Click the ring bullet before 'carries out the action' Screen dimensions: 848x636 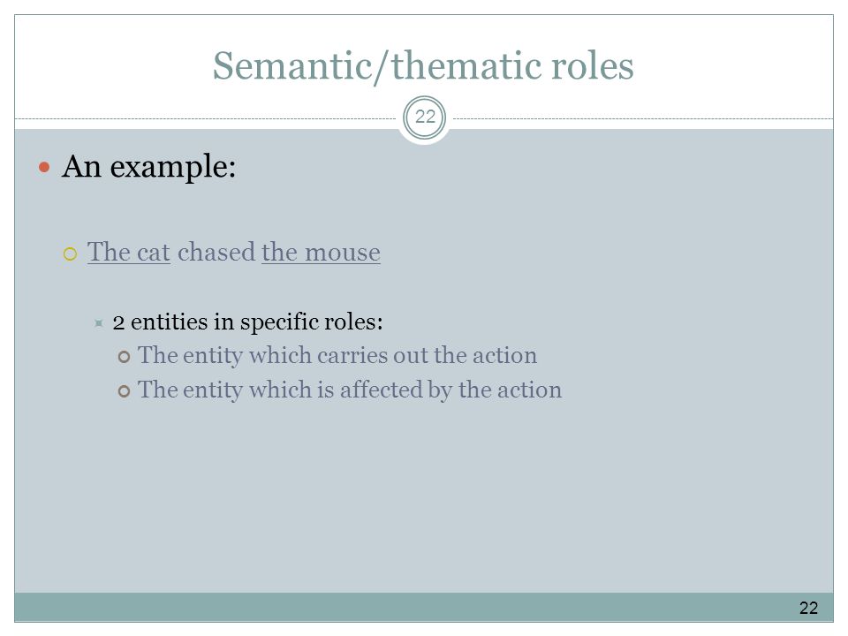tap(124, 357)
